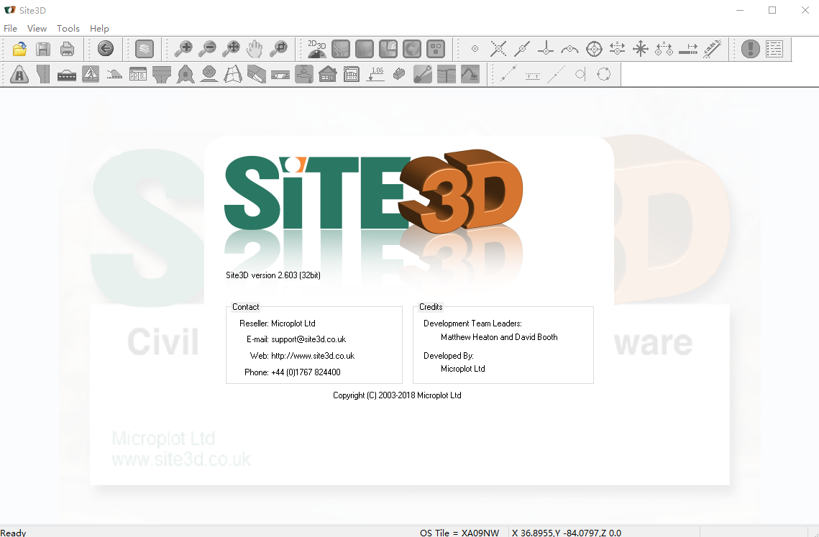The width and height of the screenshot is (819, 537).
Task: Open the View menu
Action: (37, 29)
